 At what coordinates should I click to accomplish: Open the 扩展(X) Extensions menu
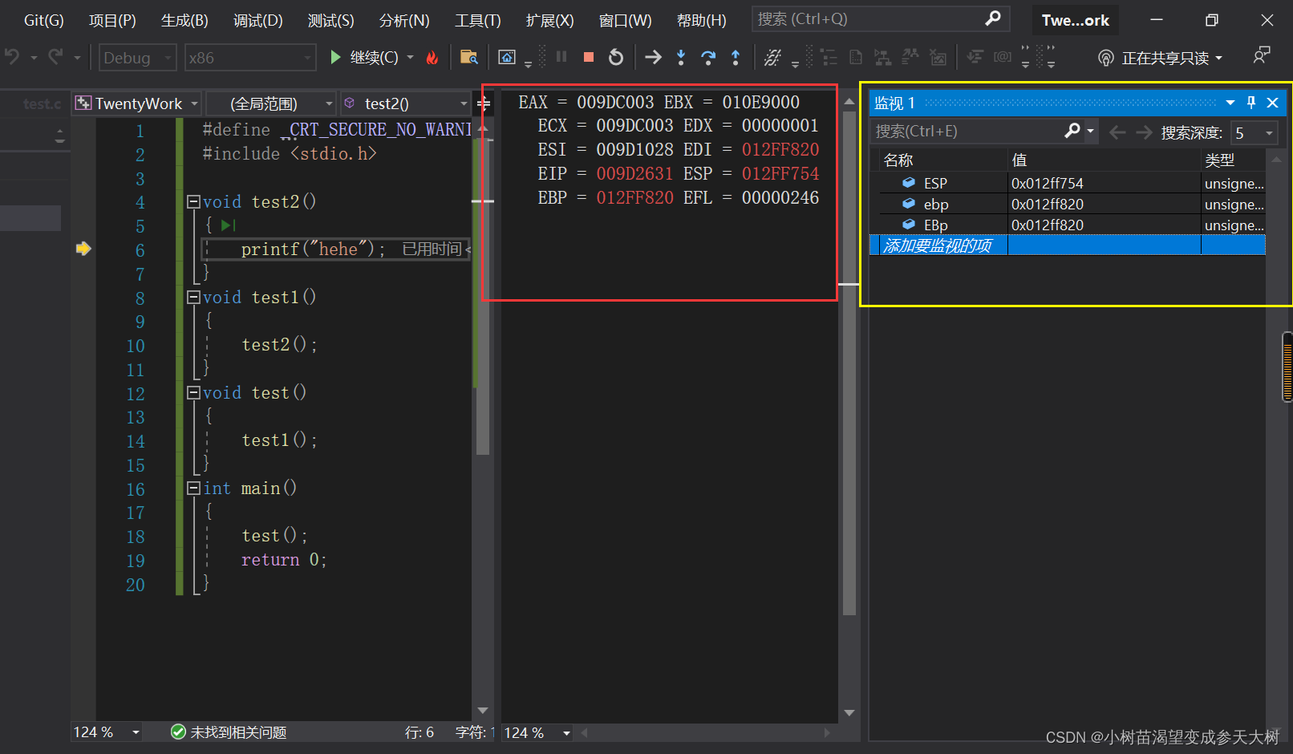point(549,20)
